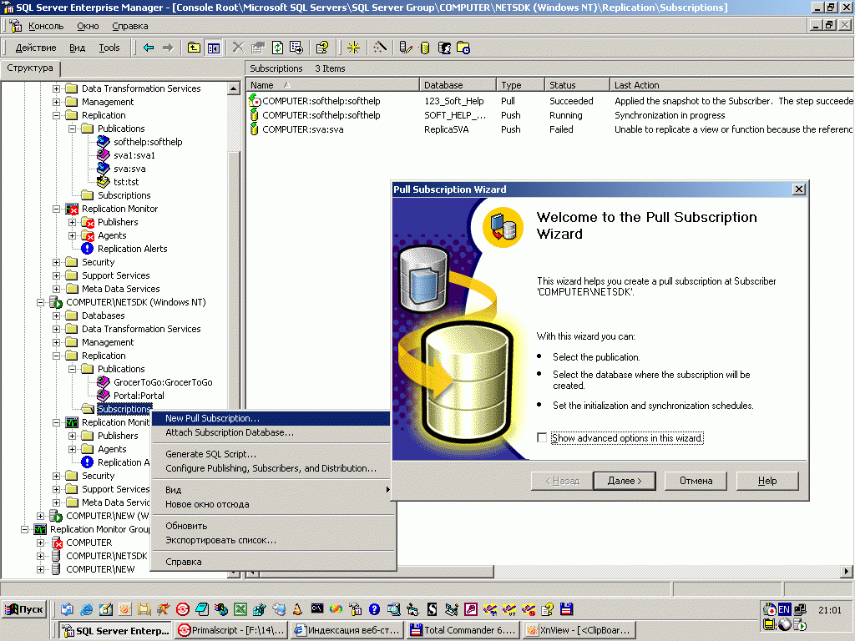
Task: Switch to Total Commander taskbar button
Action: click(x=463, y=630)
